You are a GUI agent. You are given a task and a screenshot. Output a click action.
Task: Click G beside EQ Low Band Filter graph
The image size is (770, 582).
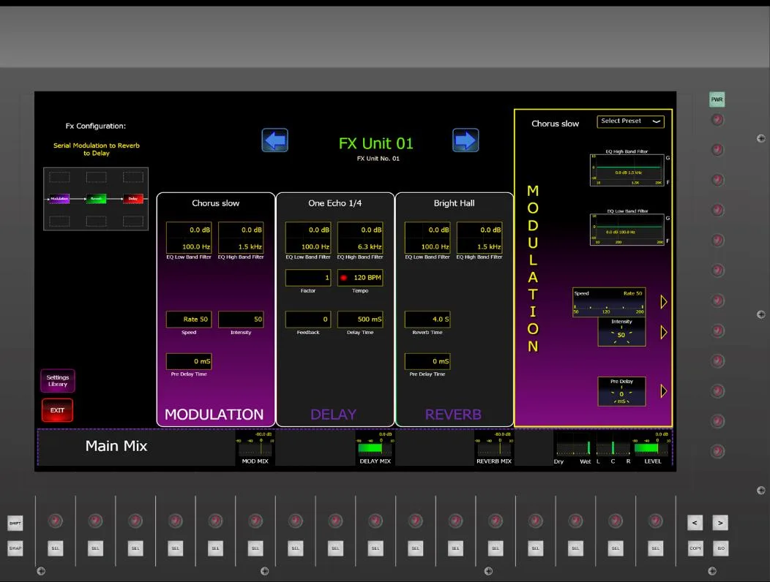click(668, 218)
